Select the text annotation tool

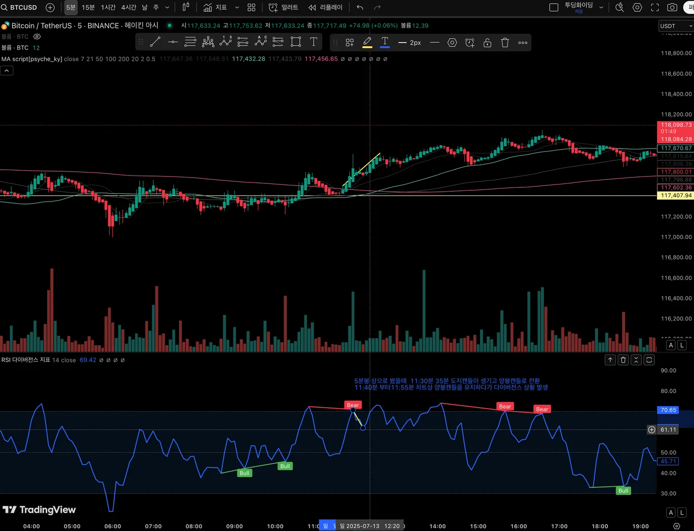coord(313,42)
